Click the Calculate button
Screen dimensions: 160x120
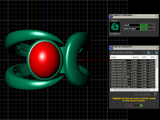tap(134, 105)
